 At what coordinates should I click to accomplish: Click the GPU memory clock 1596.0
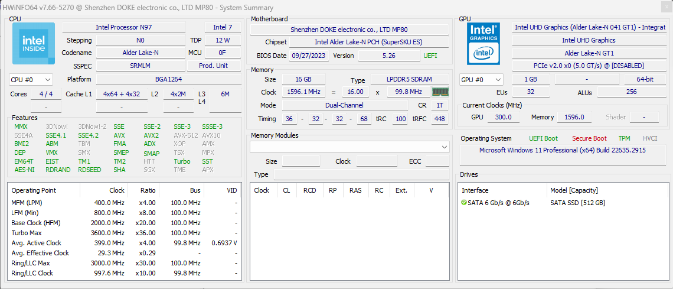click(x=574, y=117)
